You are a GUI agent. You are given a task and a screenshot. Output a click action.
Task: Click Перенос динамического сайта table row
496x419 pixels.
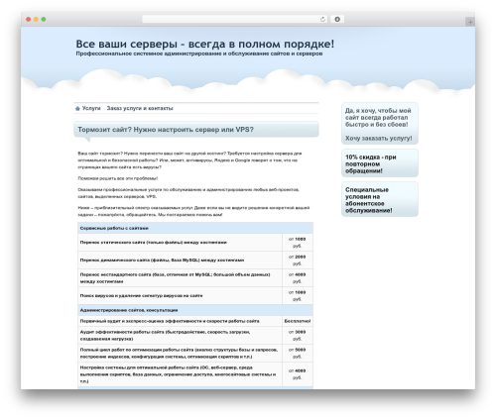coord(195,261)
